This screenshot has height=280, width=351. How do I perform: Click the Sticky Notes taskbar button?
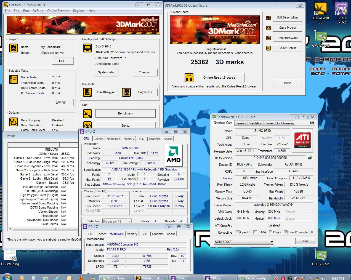pyautogui.click(x=116, y=278)
